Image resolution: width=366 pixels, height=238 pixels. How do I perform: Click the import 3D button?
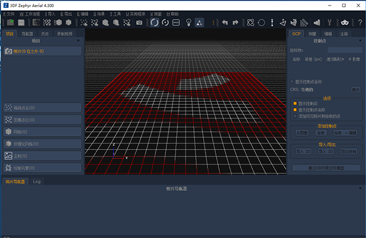(326, 151)
